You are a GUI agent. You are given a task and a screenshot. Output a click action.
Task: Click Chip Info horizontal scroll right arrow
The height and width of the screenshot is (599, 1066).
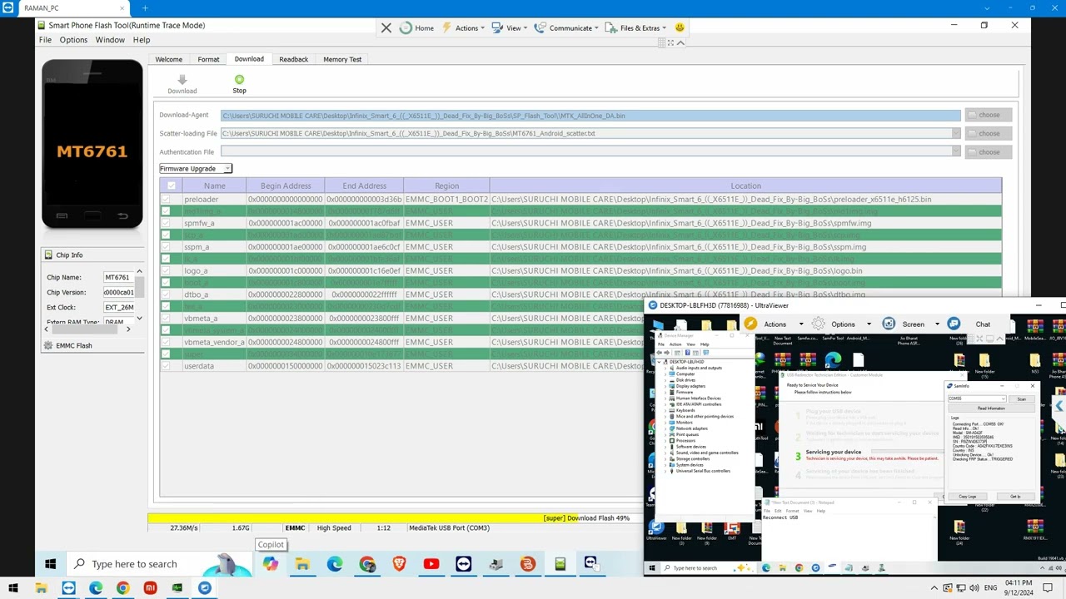pyautogui.click(x=128, y=329)
